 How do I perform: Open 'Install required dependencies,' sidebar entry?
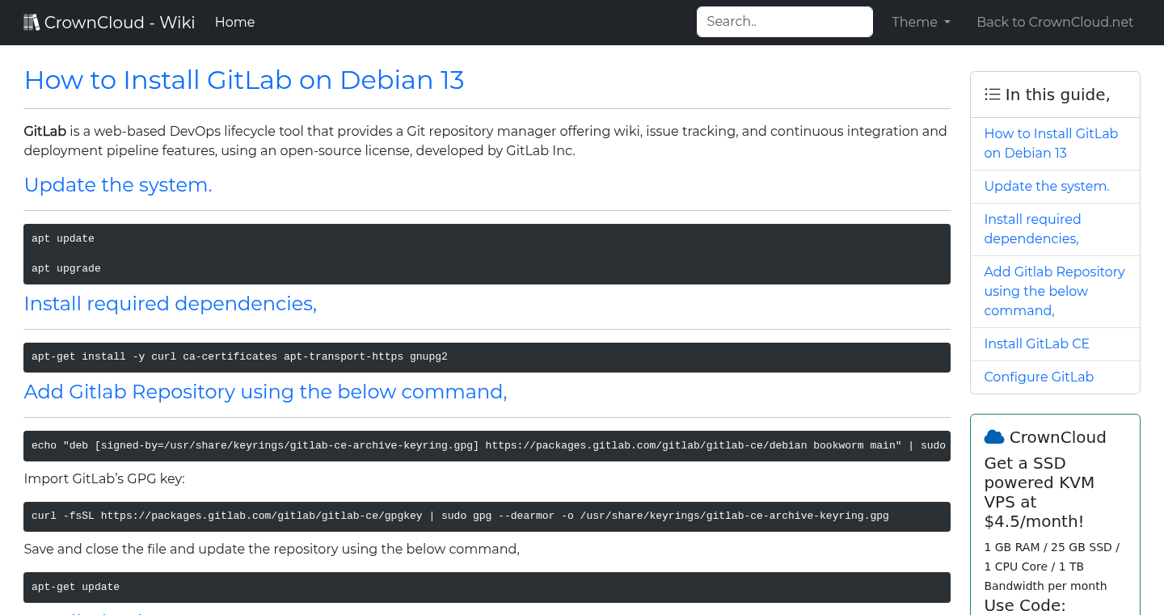coord(1032,229)
